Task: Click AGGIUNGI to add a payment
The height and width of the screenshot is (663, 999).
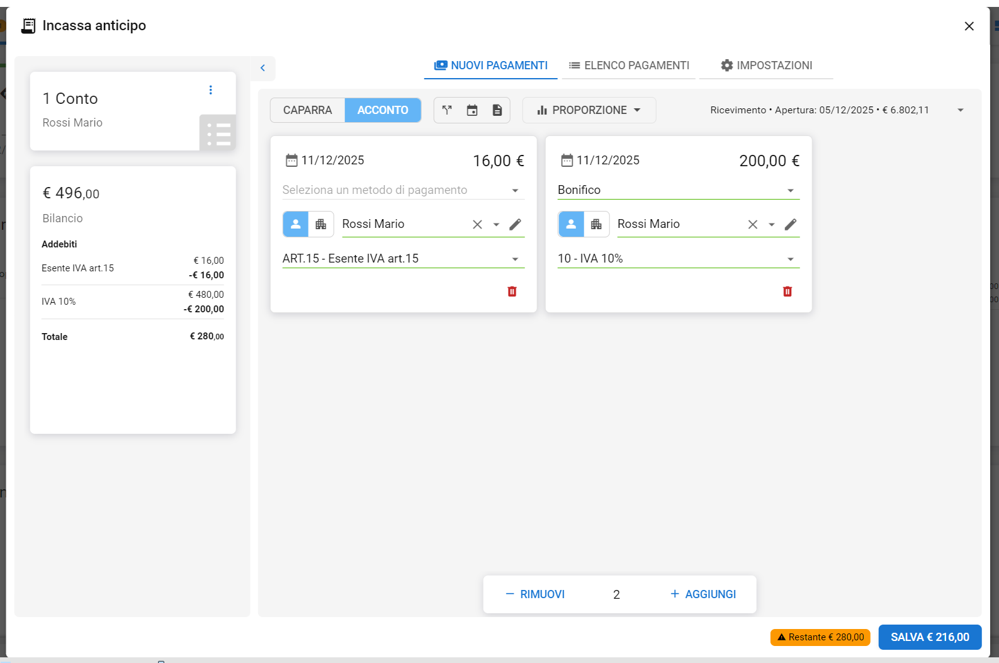Action: point(703,594)
